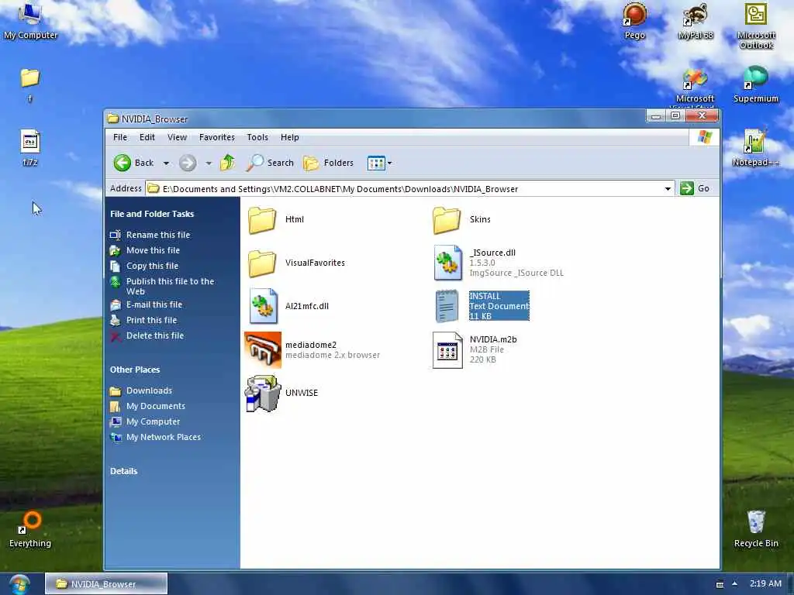Image resolution: width=794 pixels, height=595 pixels.
Task: Select the AI21mfc.dll file name
Action: [307, 306]
